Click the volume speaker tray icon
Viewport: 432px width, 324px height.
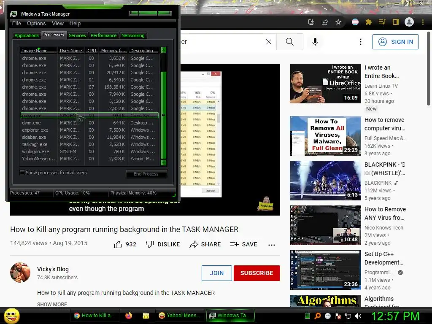tap(358, 316)
